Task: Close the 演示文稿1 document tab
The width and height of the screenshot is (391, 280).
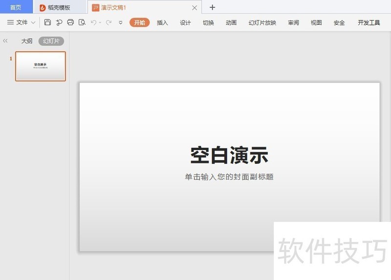Action: (x=195, y=8)
